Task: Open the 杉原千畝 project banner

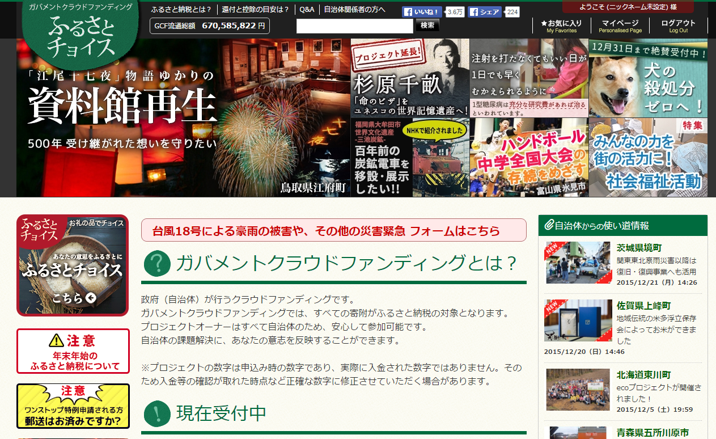Action: [410, 78]
